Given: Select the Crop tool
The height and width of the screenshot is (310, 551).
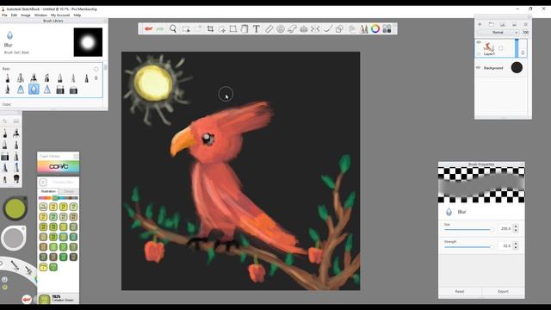Looking at the screenshot, I should [210, 28].
